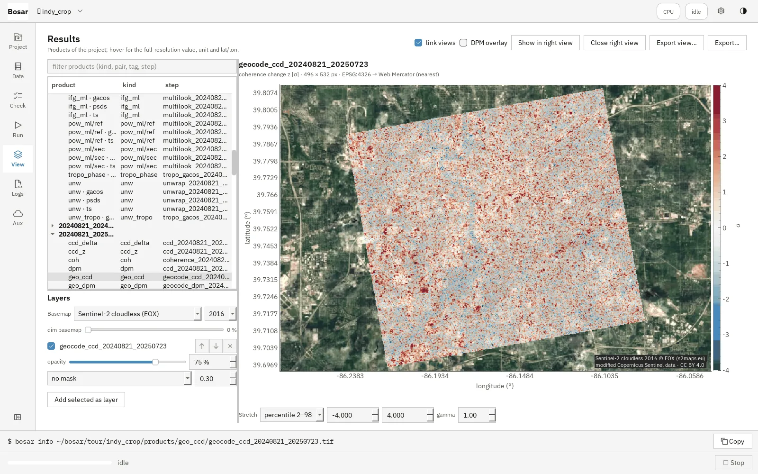Viewport: 758px width, 474px height.
Task: Select the ccd_delta product row
Action: pos(140,243)
